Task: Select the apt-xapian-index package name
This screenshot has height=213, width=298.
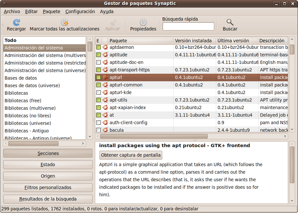Action: (128, 107)
